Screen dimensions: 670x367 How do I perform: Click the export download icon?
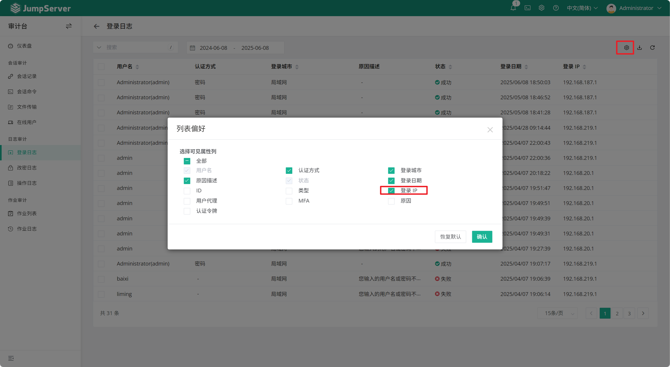point(640,48)
